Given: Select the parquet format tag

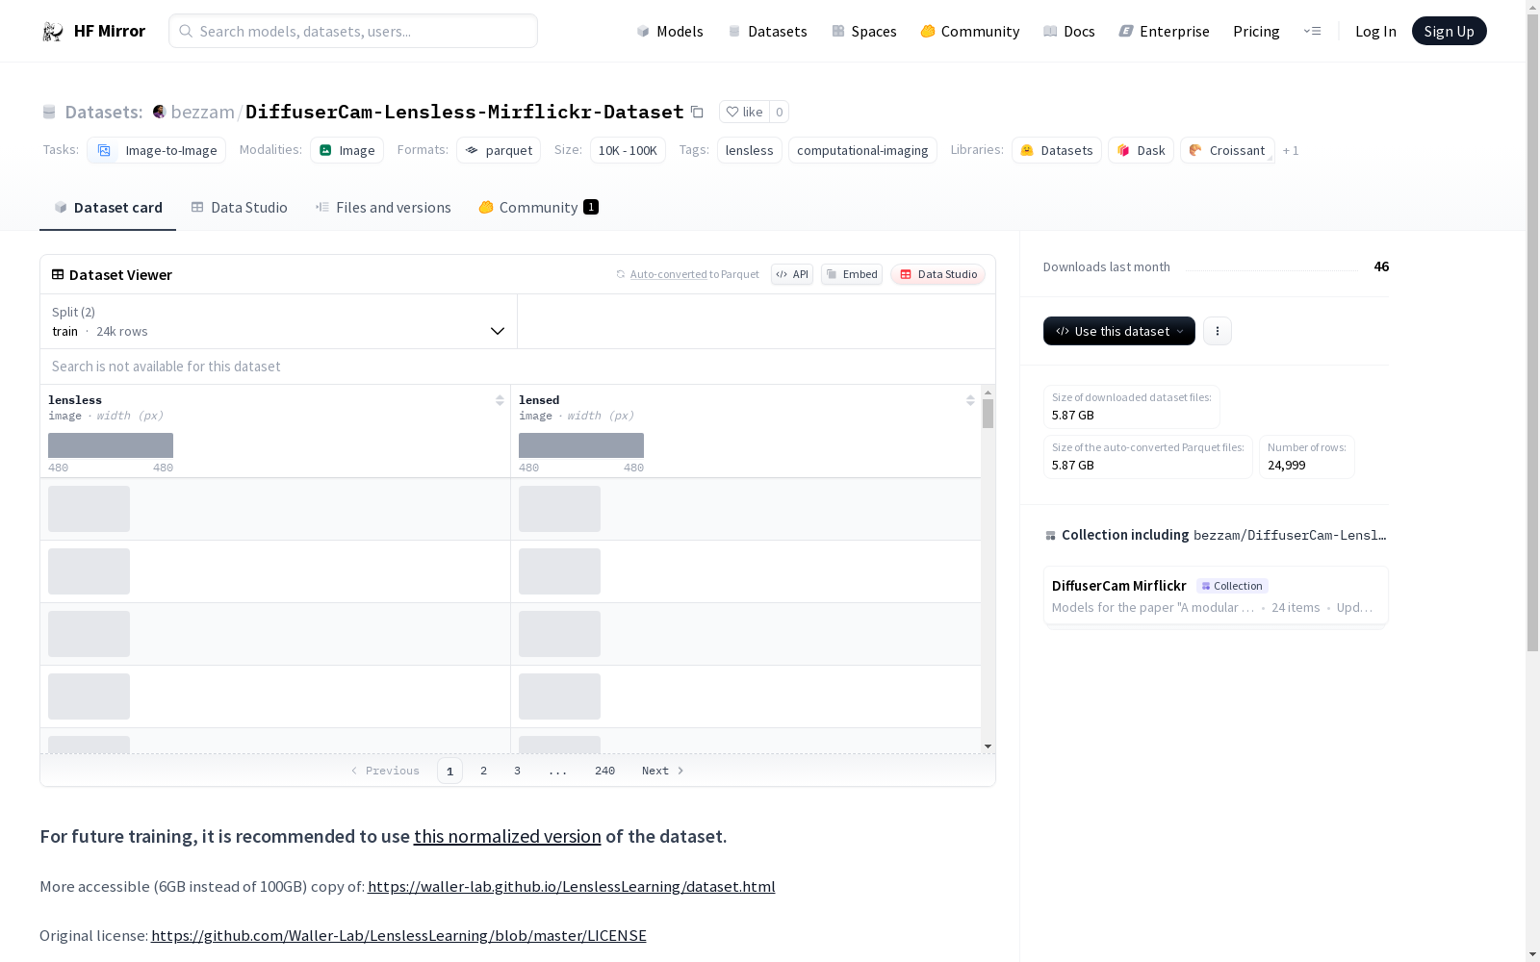Looking at the screenshot, I should pyautogui.click(x=499, y=150).
